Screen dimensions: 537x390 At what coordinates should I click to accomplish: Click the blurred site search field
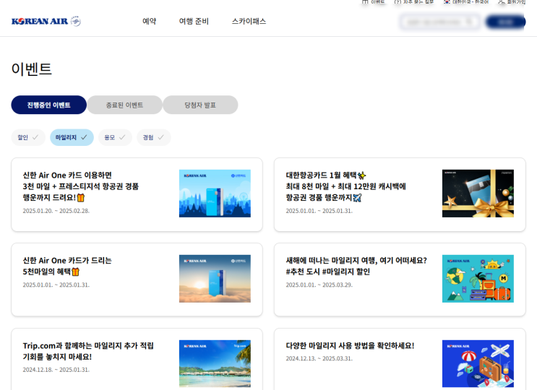point(440,22)
